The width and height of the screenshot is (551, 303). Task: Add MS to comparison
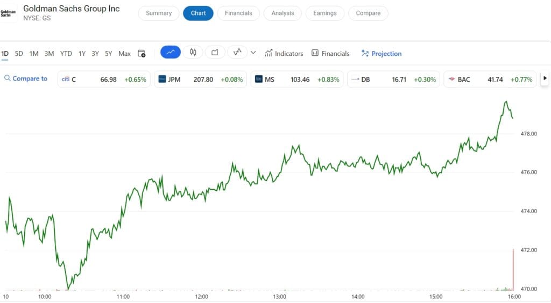(x=297, y=80)
